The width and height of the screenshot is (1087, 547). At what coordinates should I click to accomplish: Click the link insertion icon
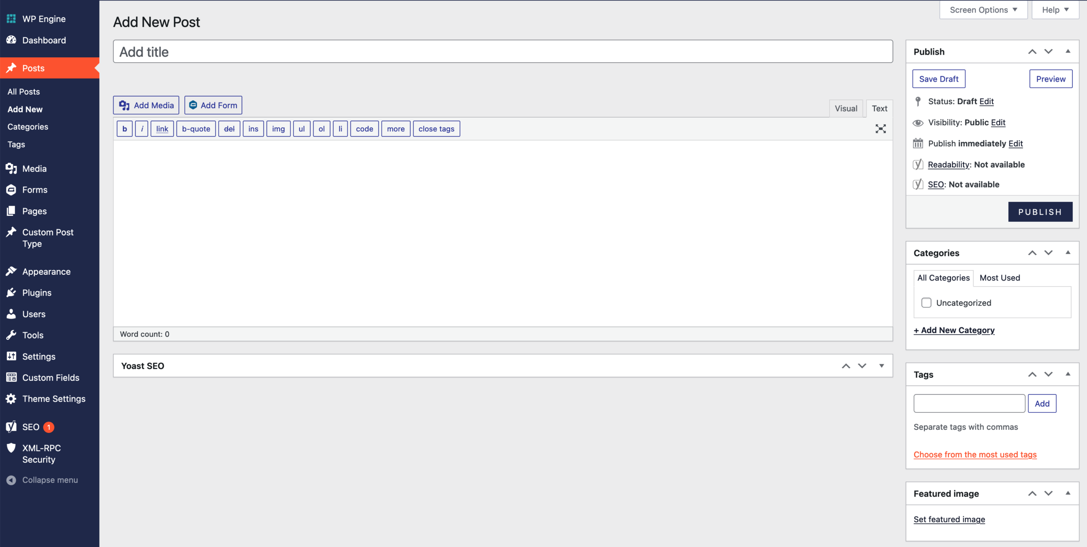coord(161,129)
